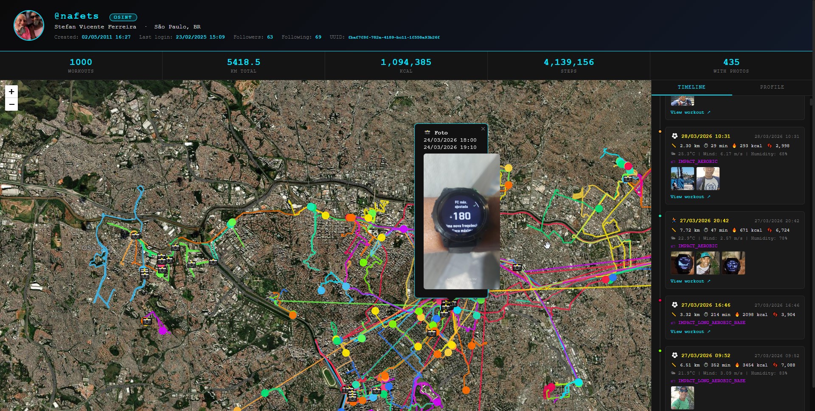The width and height of the screenshot is (815, 411).
Task: Open first watch photo in 27/03/2026 20:42 workout
Action: (683, 263)
